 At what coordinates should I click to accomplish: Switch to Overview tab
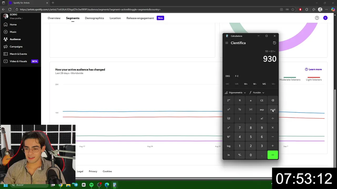pyautogui.click(x=54, y=18)
